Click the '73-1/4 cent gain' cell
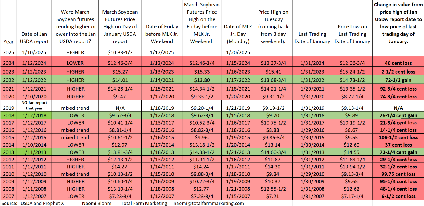Screen dimensions: 424x206 point(398,152)
